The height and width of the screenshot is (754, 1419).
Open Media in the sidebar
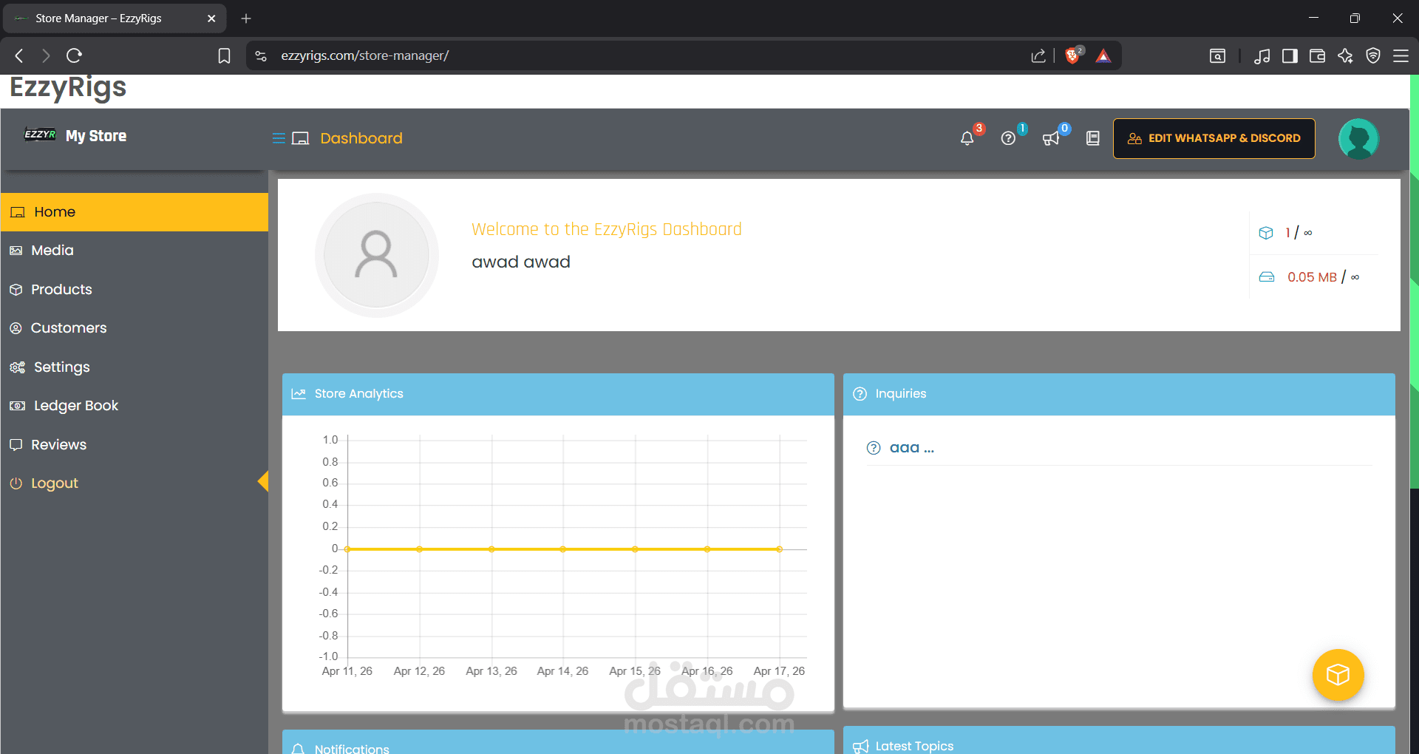pos(134,251)
